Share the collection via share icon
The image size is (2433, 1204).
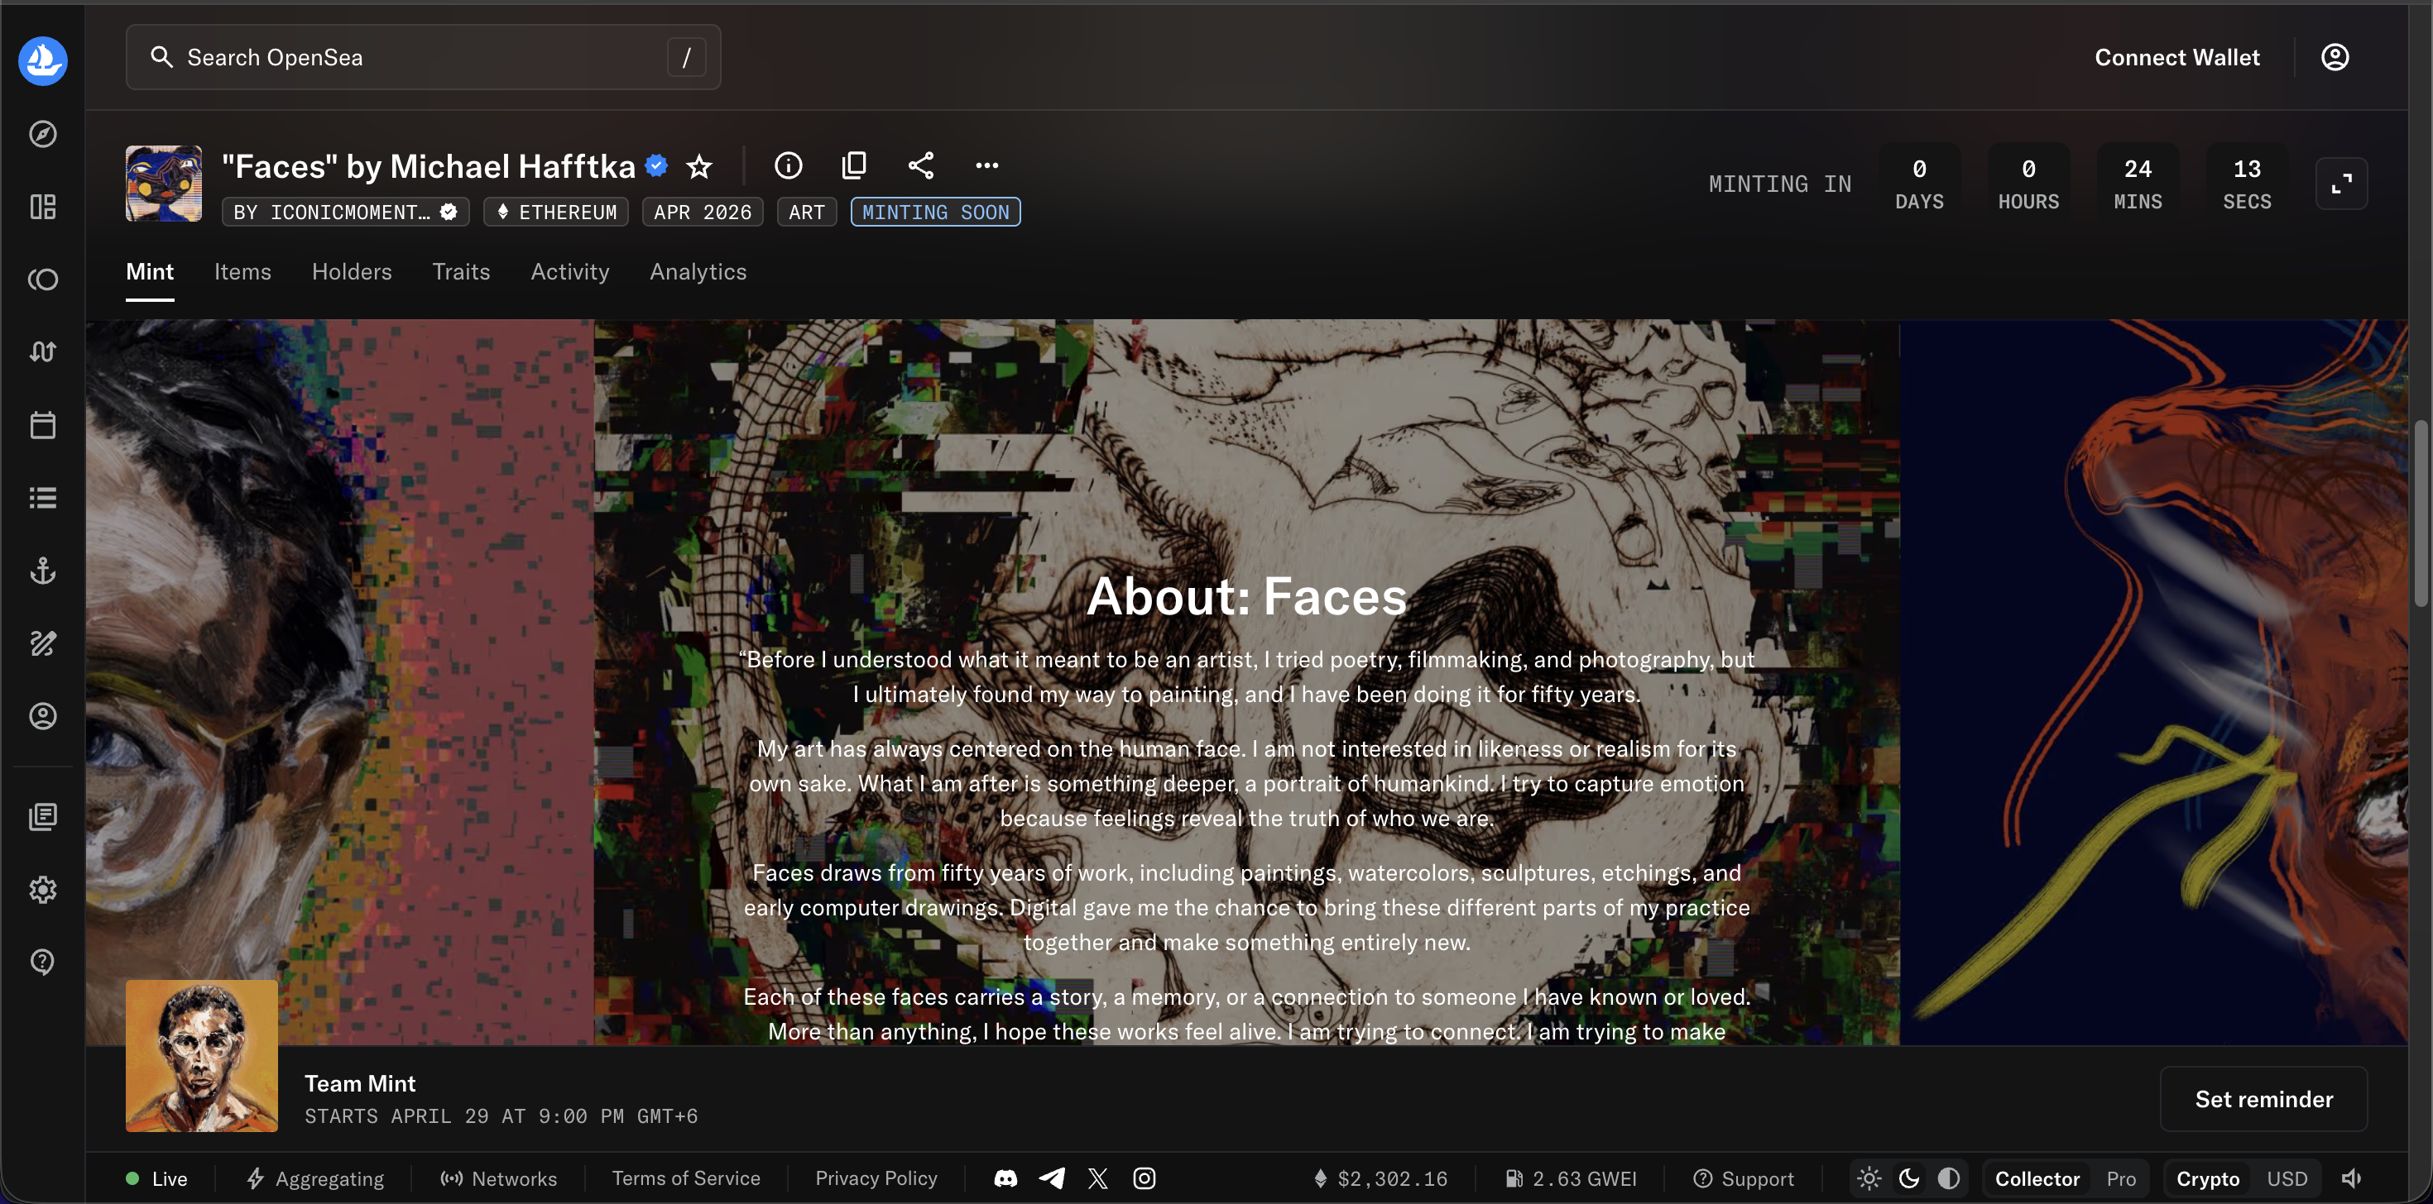(x=921, y=165)
